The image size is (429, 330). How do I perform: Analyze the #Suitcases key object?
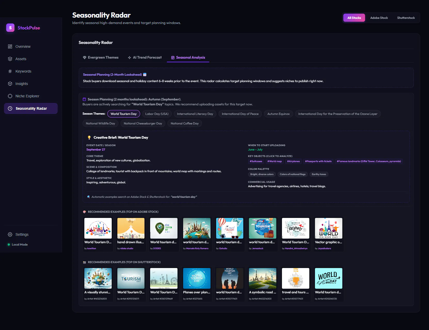click(x=256, y=161)
